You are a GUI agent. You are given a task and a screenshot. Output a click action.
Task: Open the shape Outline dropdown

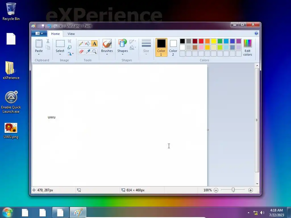[x=133, y=41]
